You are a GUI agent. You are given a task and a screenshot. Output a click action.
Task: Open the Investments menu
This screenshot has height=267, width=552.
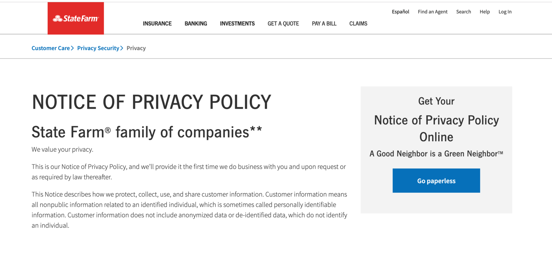coord(237,23)
